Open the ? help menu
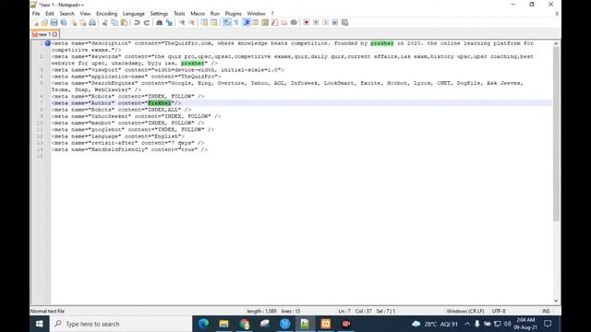 [272, 14]
